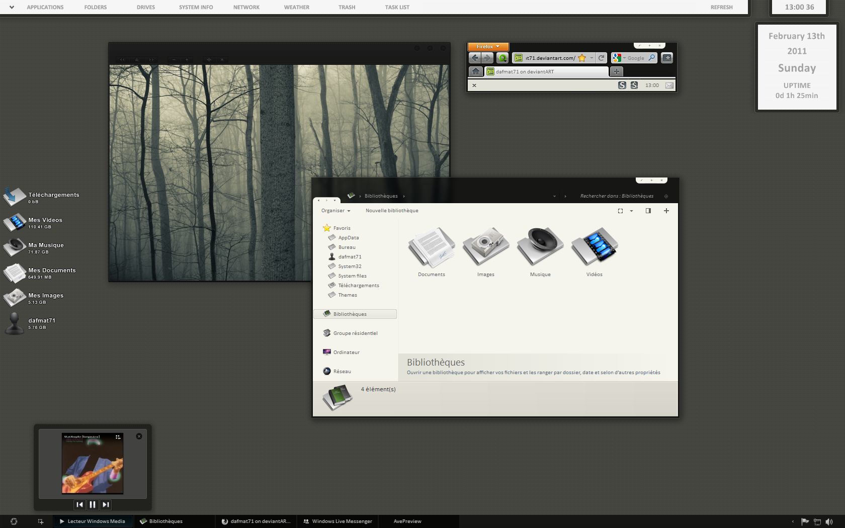Open the Musique library icon

point(540,252)
